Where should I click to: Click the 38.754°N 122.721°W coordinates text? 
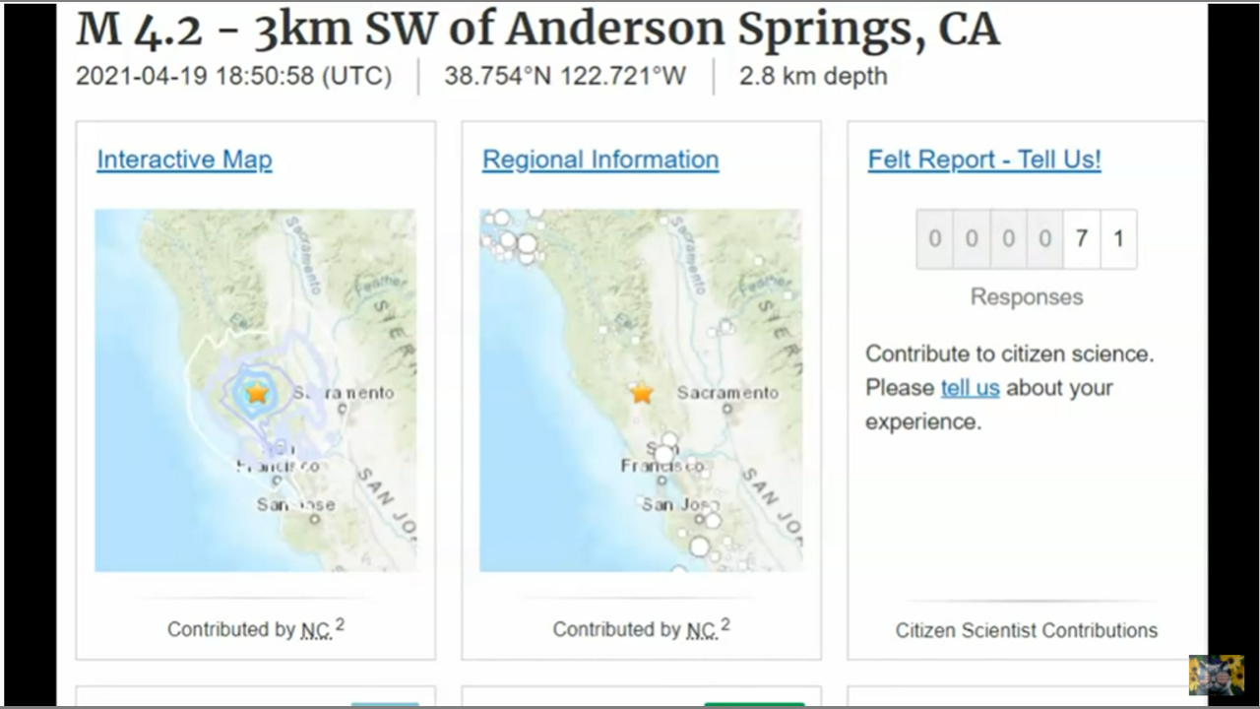pyautogui.click(x=565, y=76)
